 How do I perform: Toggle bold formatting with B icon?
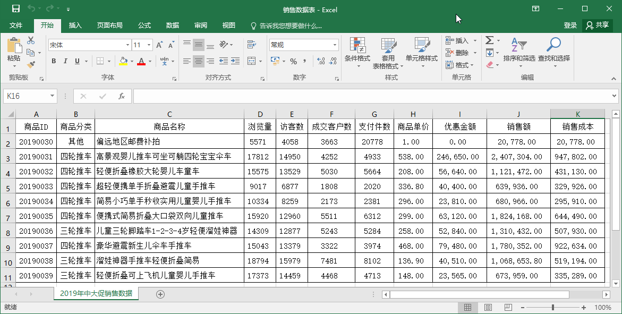[x=53, y=61]
